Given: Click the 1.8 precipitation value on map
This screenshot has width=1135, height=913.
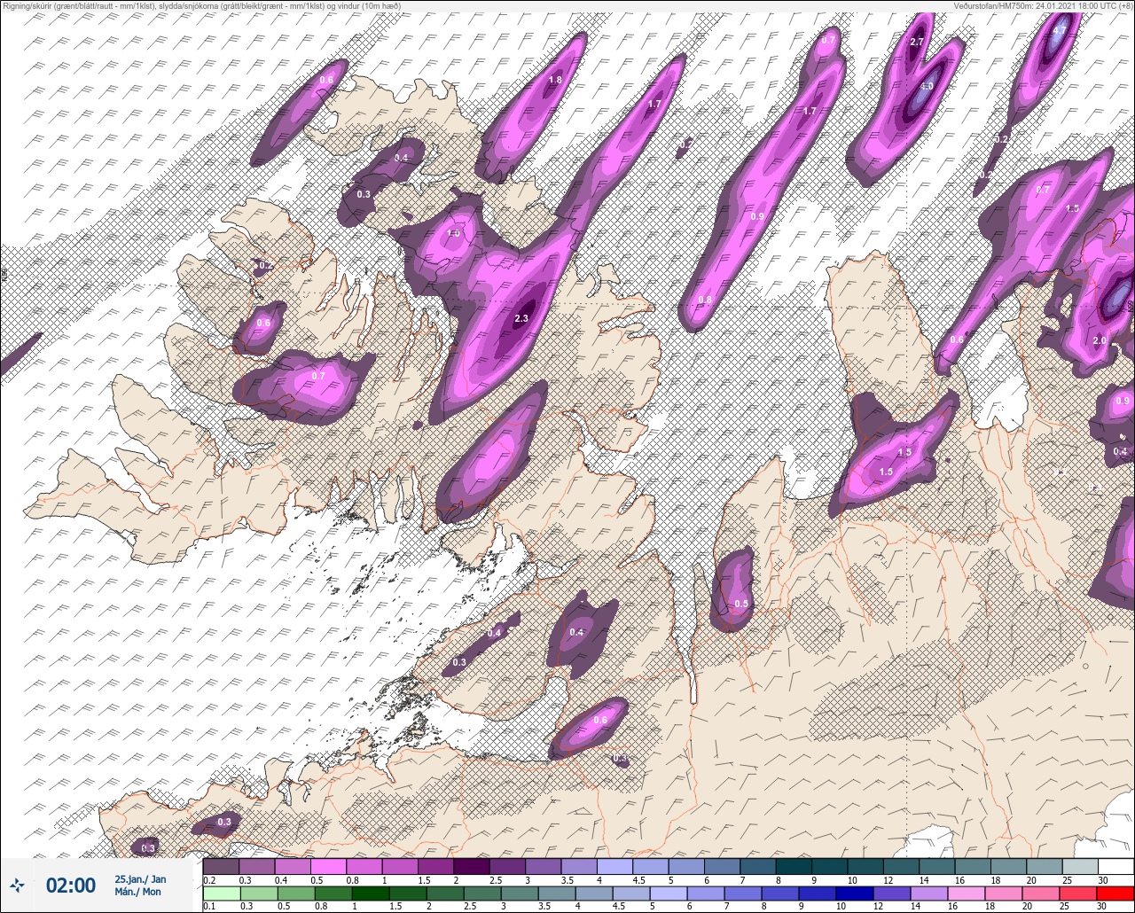Looking at the screenshot, I should (x=556, y=80).
